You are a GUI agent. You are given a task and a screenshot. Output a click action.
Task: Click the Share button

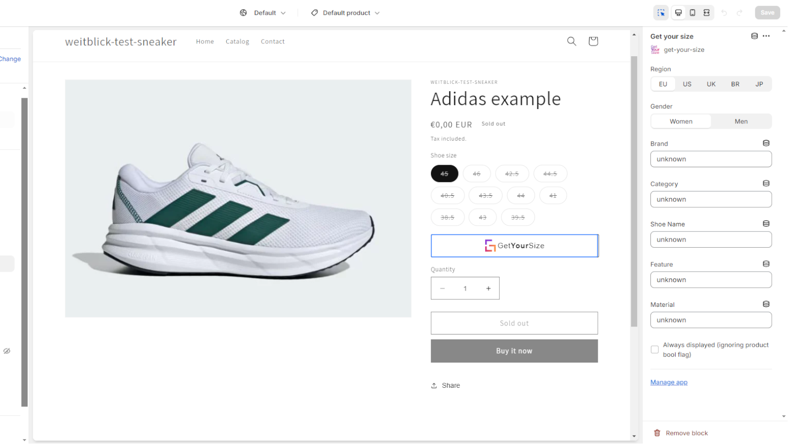pyautogui.click(x=445, y=385)
